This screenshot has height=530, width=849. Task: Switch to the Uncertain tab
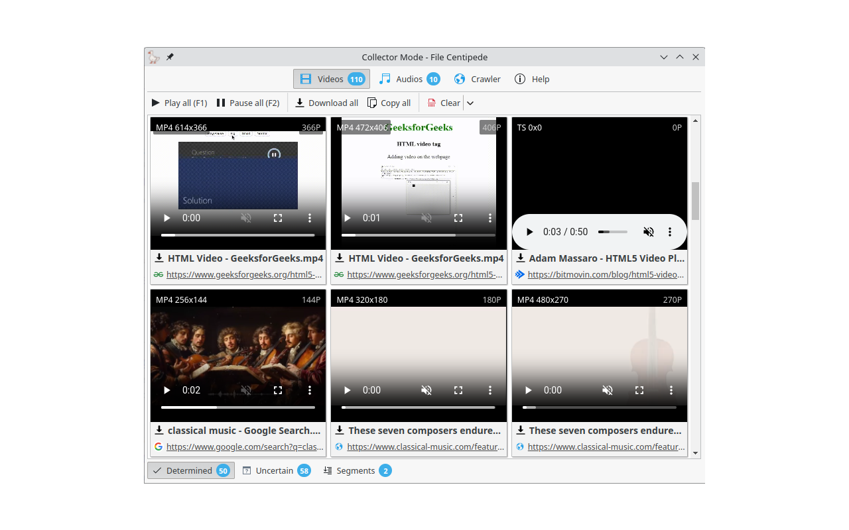point(275,470)
